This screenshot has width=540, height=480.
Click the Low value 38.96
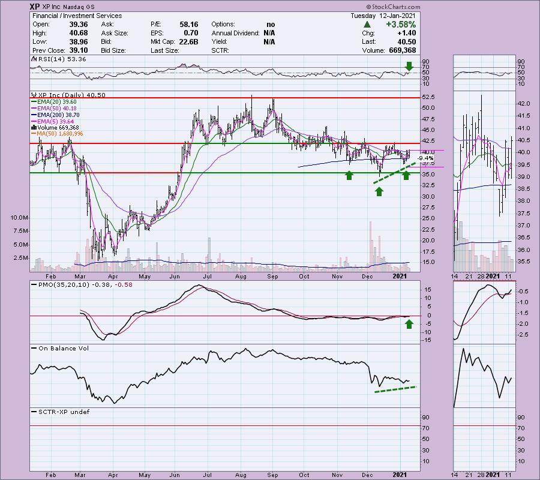click(x=79, y=41)
